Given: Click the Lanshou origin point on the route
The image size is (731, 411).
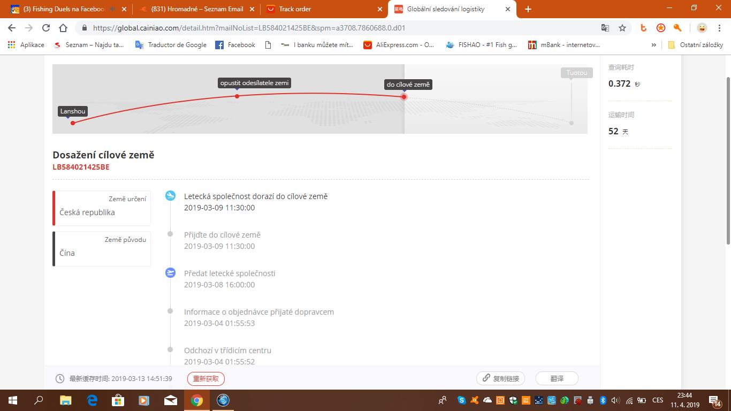Looking at the screenshot, I should click(73, 123).
